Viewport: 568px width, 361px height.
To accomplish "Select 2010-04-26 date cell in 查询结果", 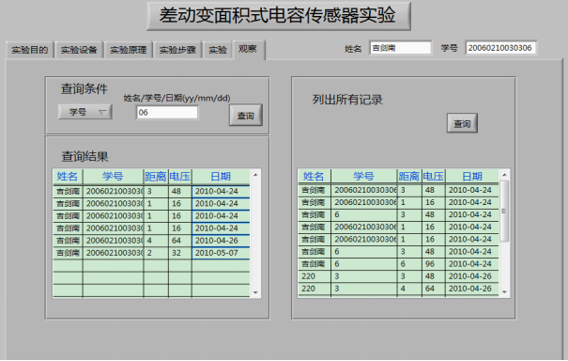I will click(x=221, y=241).
